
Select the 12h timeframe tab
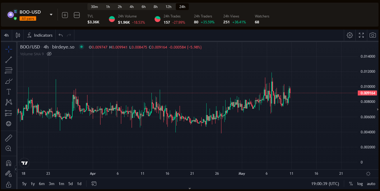click(168, 7)
